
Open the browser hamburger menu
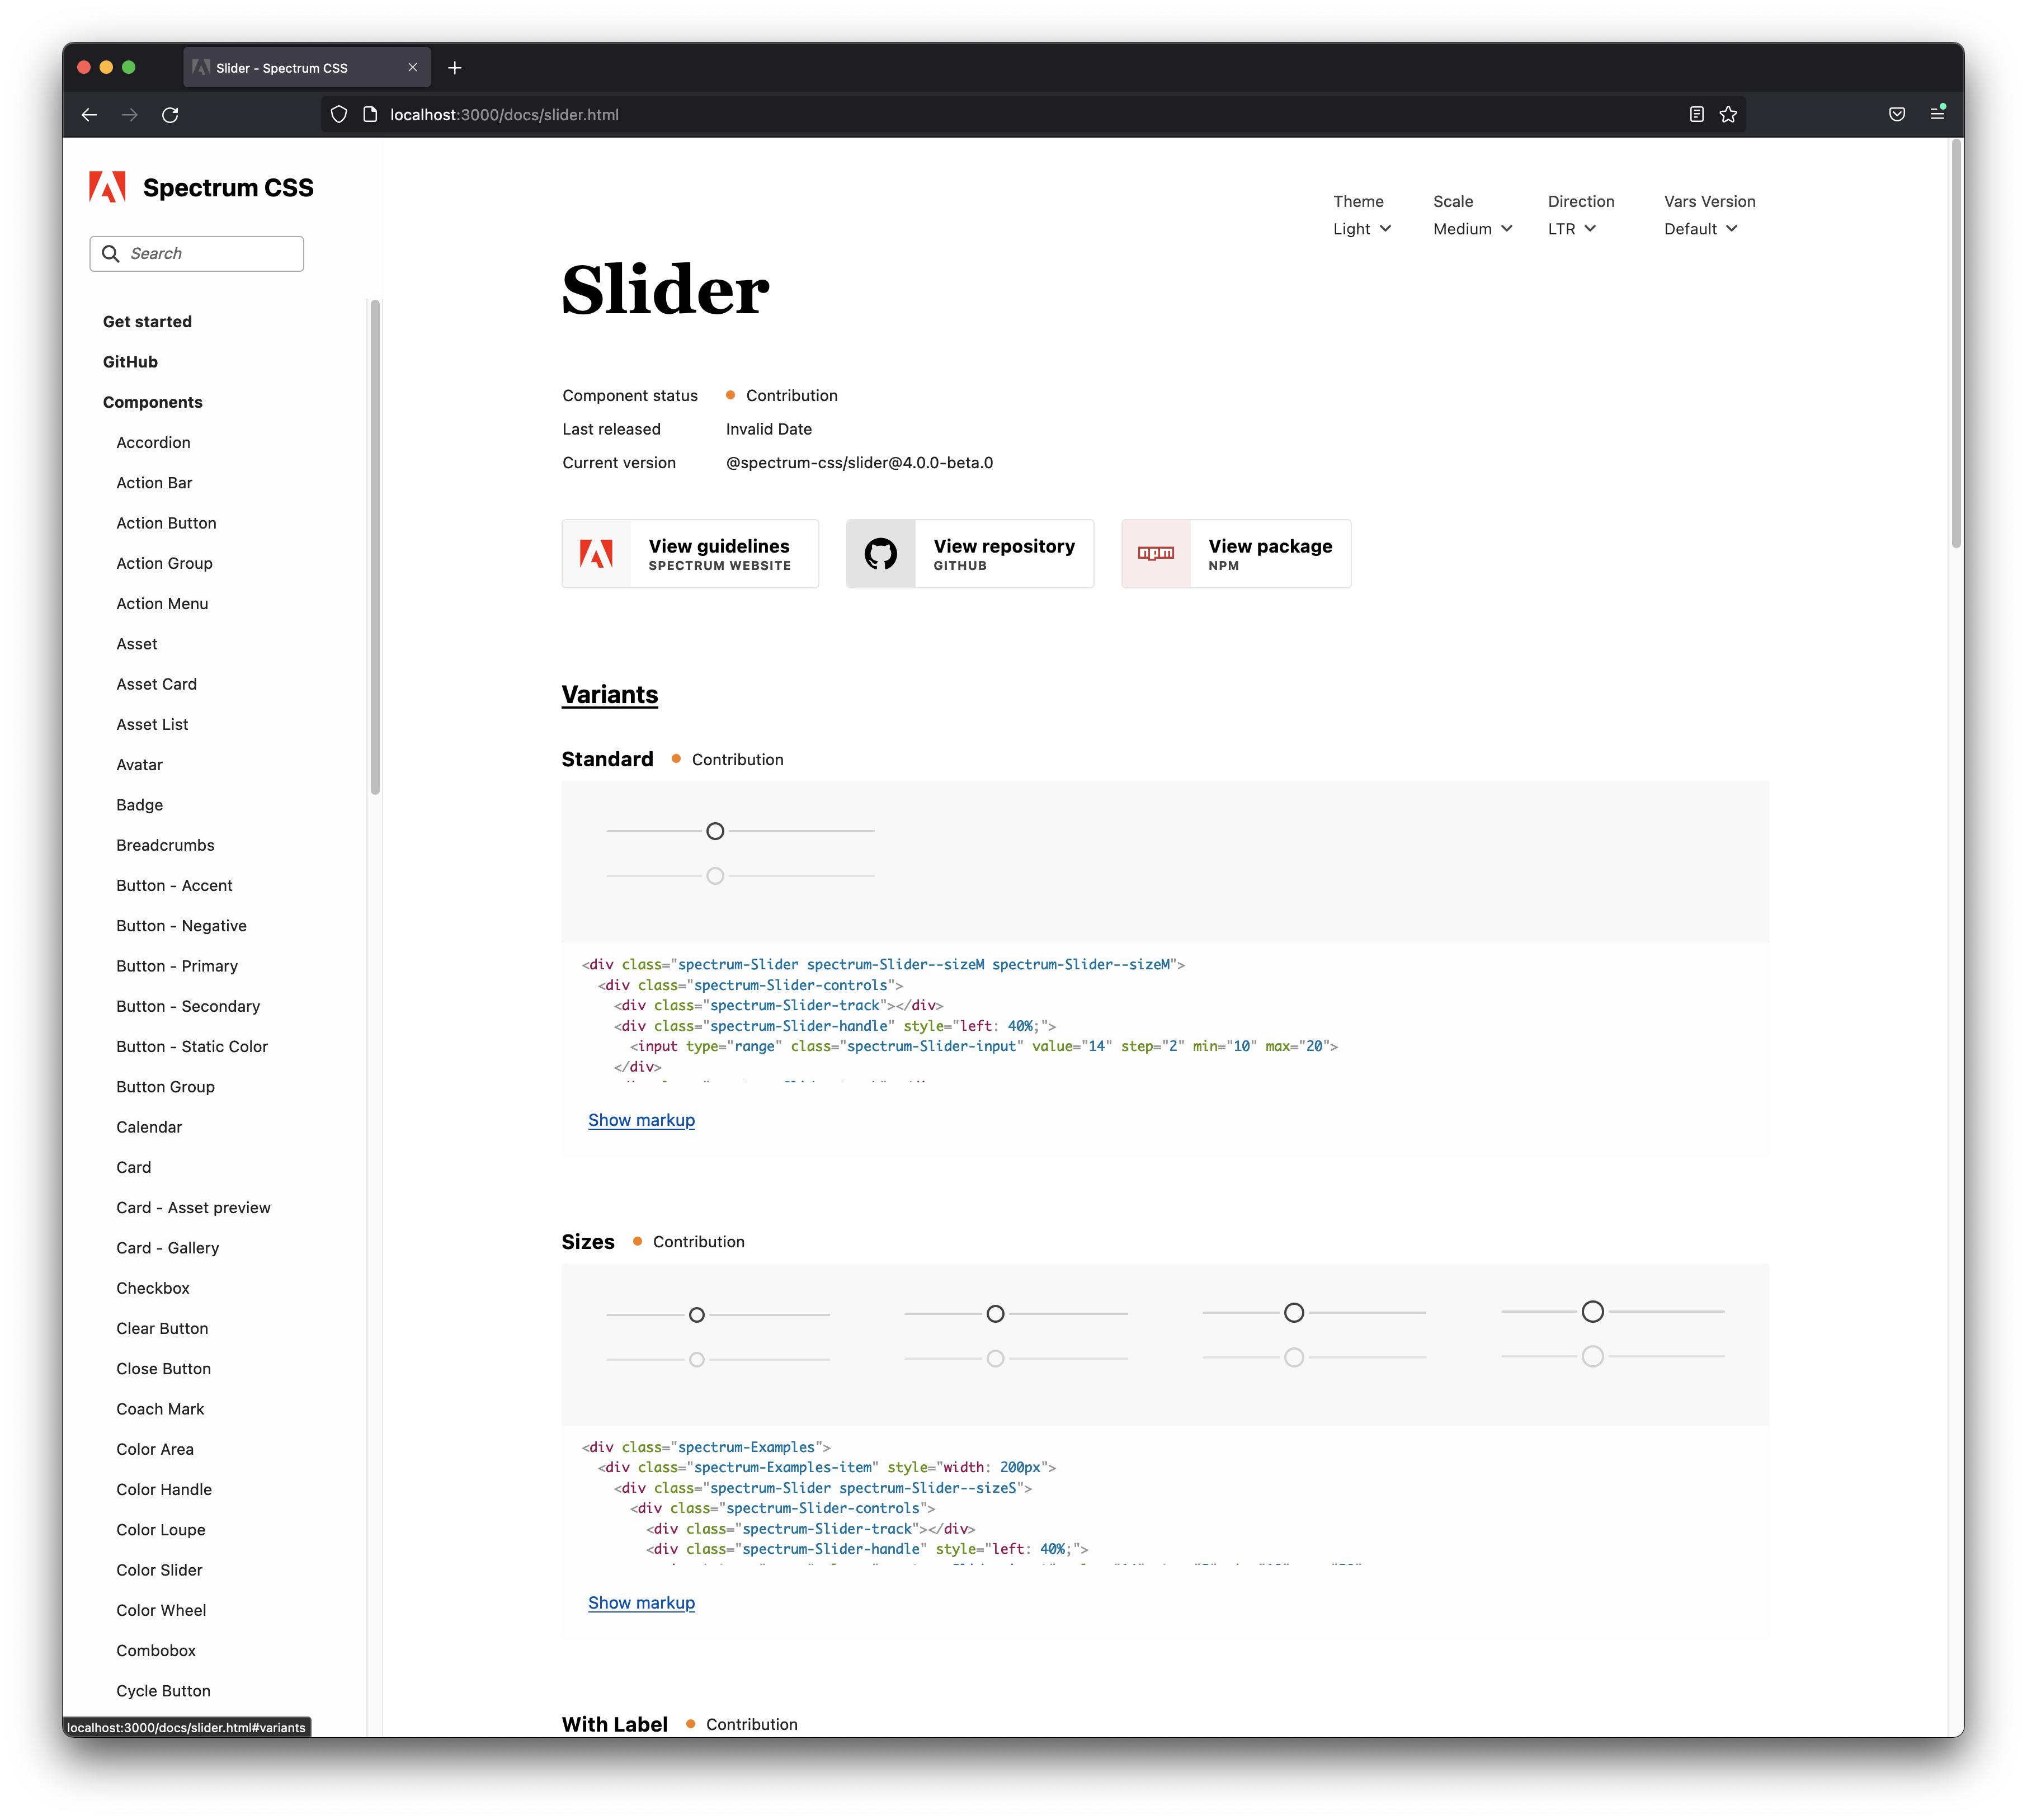pos(1937,114)
